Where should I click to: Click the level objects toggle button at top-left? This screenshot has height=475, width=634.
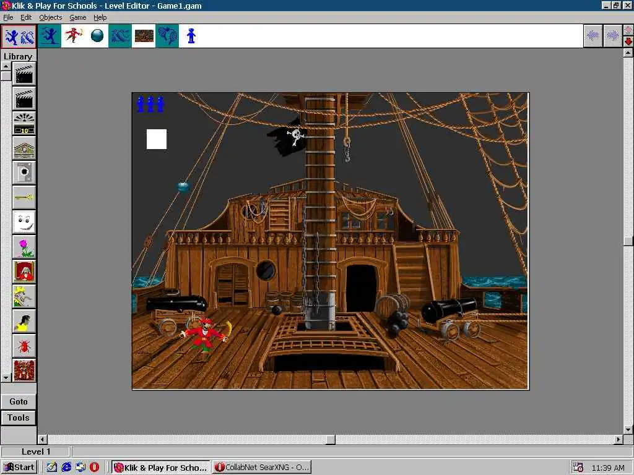pos(19,36)
